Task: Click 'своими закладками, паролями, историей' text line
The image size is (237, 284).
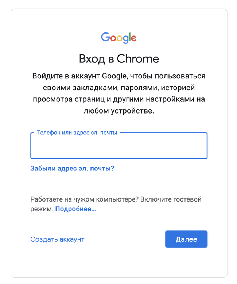Action: tap(119, 88)
